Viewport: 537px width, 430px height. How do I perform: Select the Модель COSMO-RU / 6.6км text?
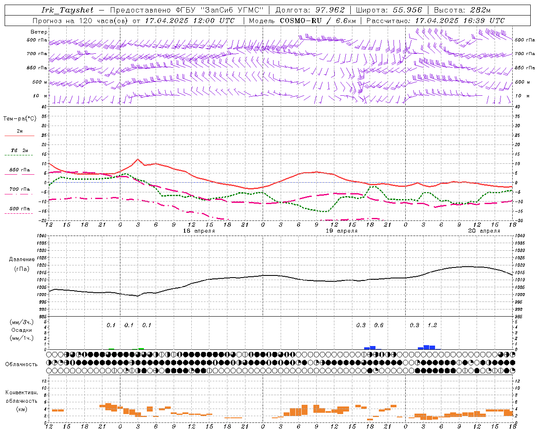[302, 21]
